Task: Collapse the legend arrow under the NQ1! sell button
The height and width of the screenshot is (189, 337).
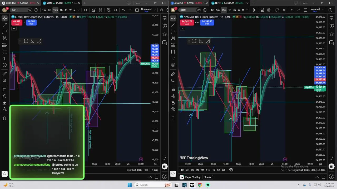Action: click(182, 28)
